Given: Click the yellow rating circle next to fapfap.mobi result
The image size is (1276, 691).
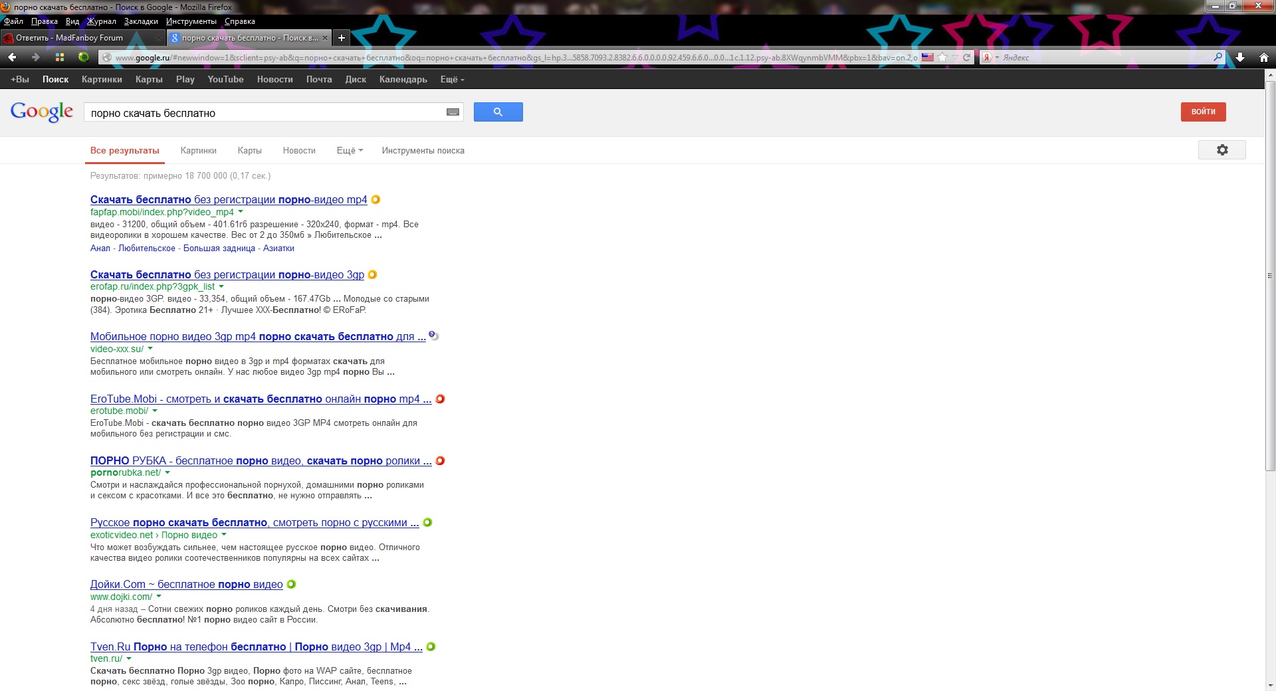Looking at the screenshot, I should pos(375,199).
